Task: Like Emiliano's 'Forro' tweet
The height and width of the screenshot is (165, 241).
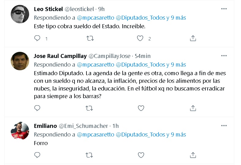Action: [x=141, y=155]
